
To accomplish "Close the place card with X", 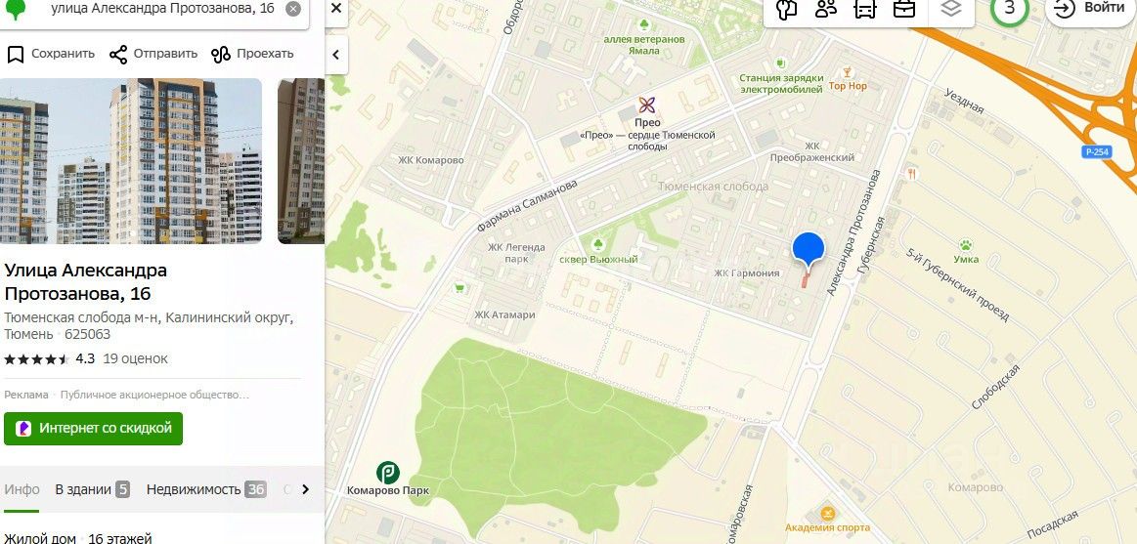I will click(x=336, y=9).
